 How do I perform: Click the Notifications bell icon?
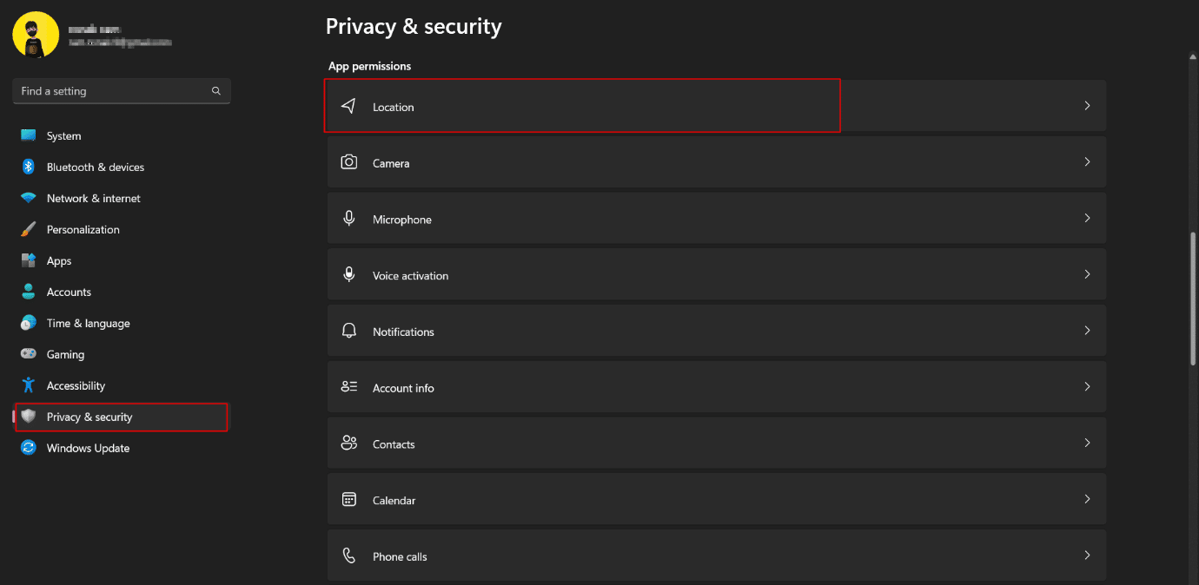[x=348, y=331]
